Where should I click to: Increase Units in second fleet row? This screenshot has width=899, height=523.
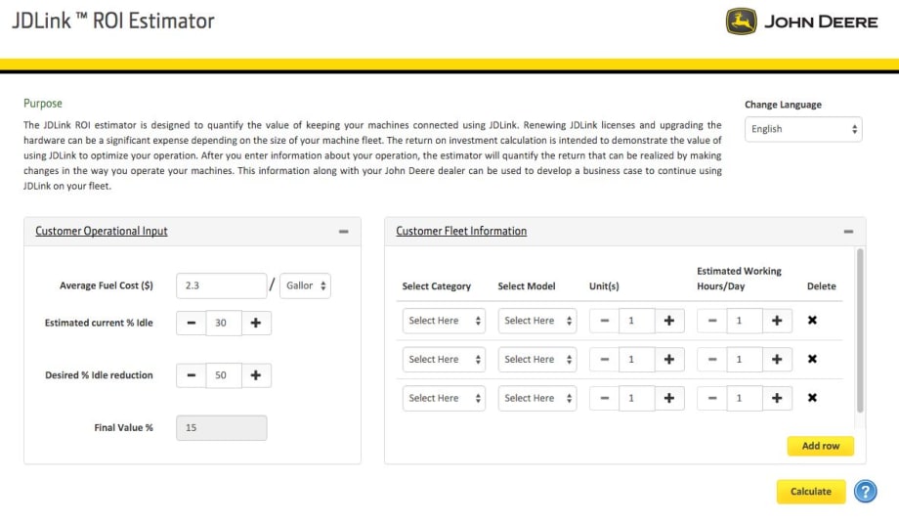[x=669, y=360]
